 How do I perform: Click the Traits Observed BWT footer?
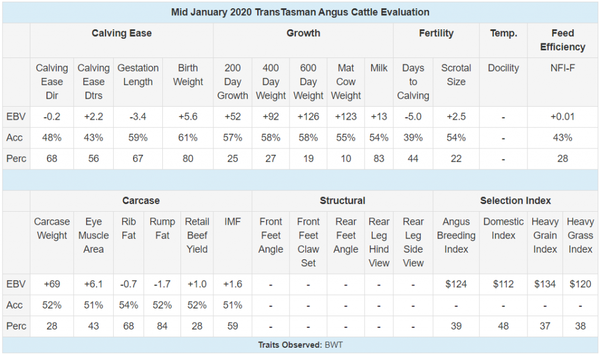pyautogui.click(x=300, y=345)
